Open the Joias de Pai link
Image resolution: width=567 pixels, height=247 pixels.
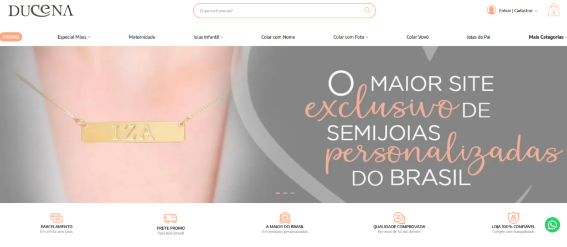[478, 37]
